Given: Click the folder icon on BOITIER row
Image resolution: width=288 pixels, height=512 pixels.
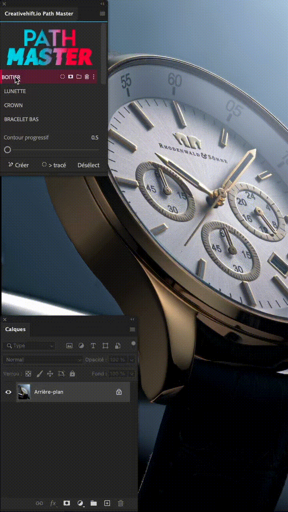Looking at the screenshot, I should click(79, 77).
